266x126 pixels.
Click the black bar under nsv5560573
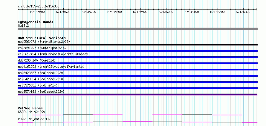(137, 45)
